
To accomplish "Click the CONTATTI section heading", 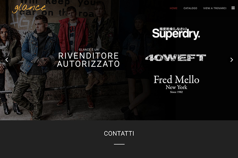I will click(119, 133).
